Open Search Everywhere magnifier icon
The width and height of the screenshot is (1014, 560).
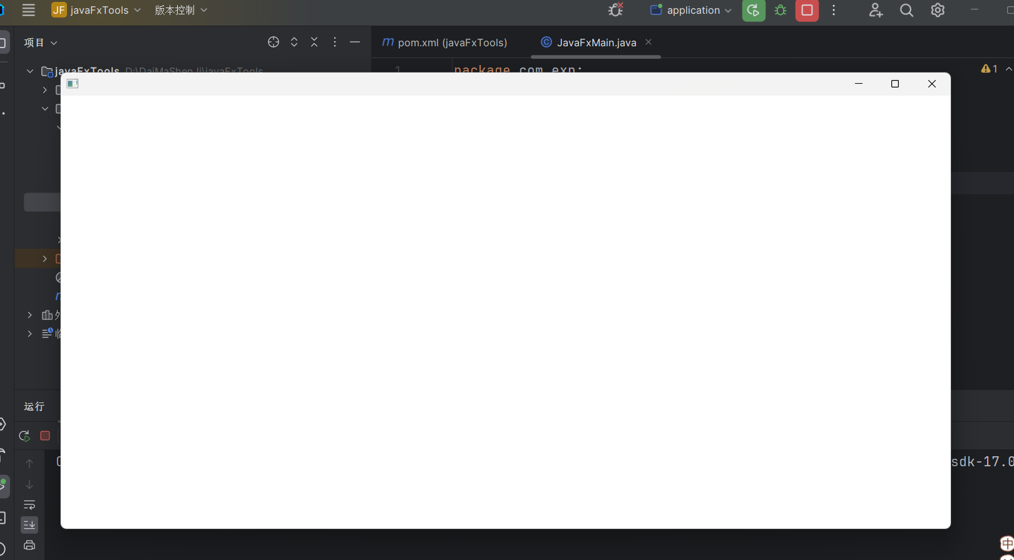point(906,10)
